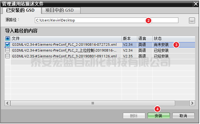Toggle the select-all checkbox in header
Image resolution: width=200 pixels, height=124 pixels.
coord(8,39)
